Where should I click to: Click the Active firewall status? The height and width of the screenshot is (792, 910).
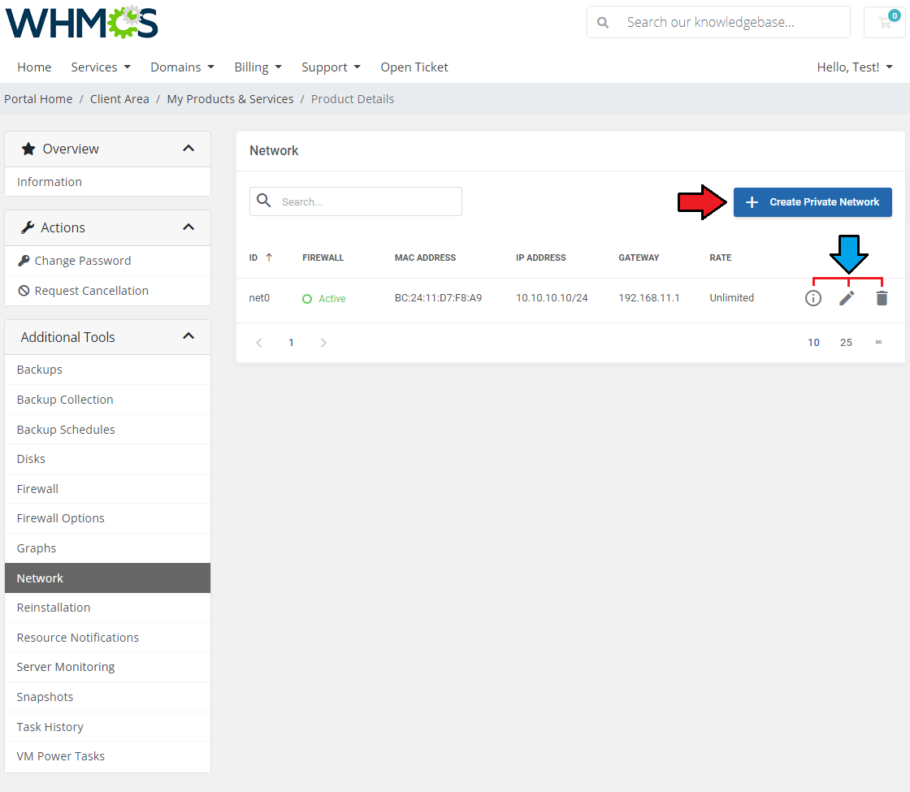point(324,299)
